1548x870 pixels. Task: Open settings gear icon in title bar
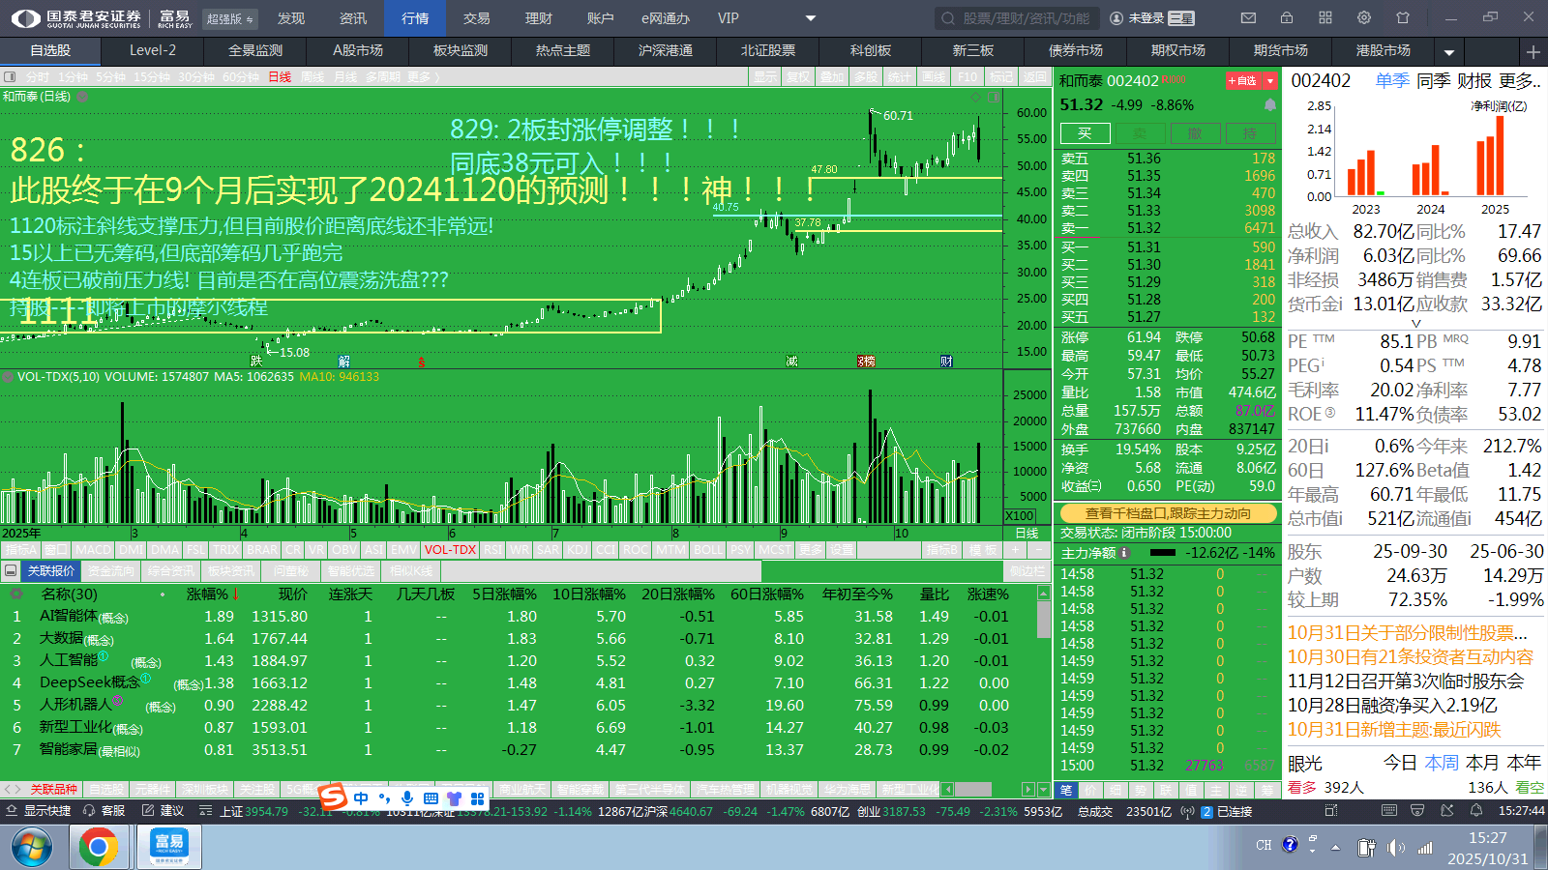pyautogui.click(x=1364, y=17)
